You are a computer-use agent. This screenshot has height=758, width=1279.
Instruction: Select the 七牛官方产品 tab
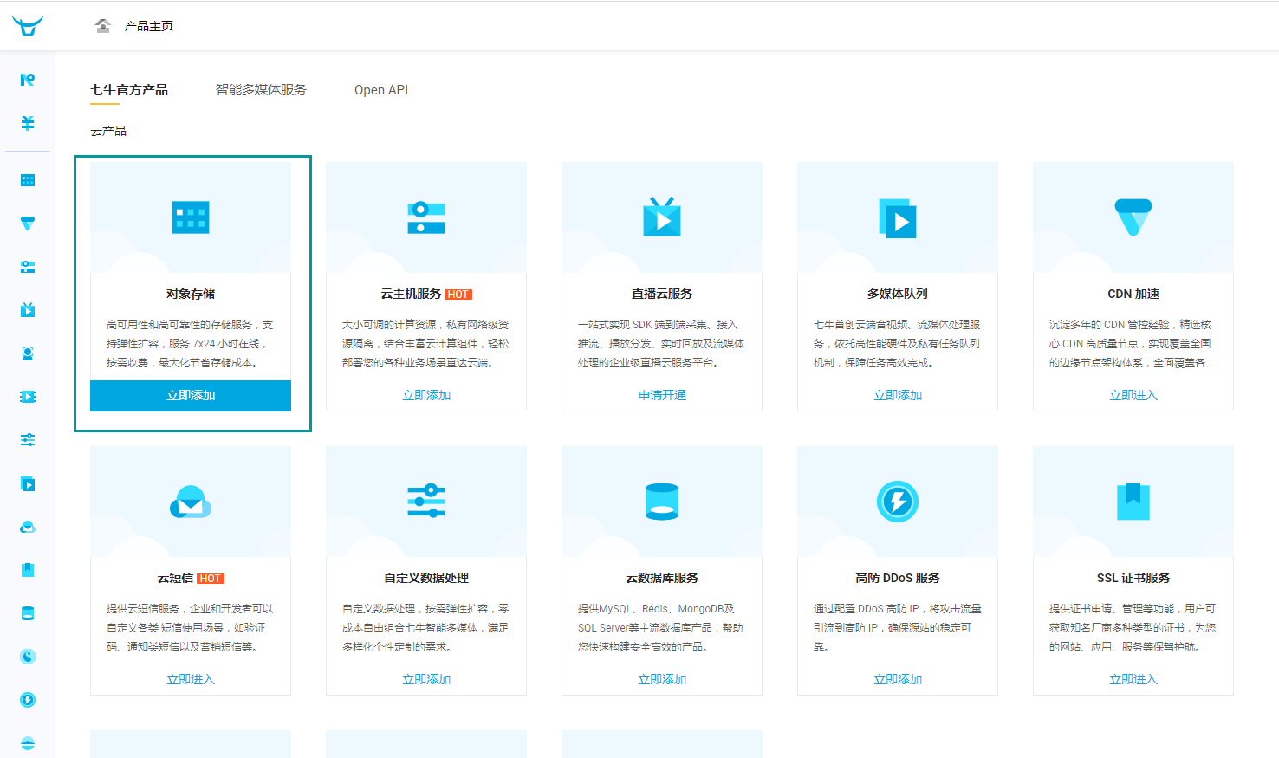pyautogui.click(x=129, y=90)
